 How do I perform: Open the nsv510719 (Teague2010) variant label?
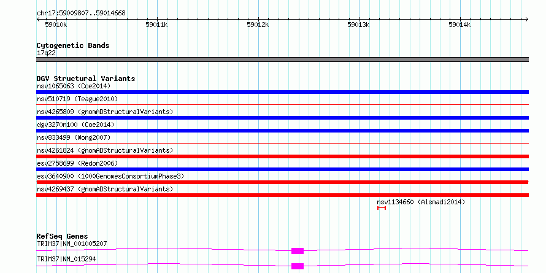pos(77,99)
